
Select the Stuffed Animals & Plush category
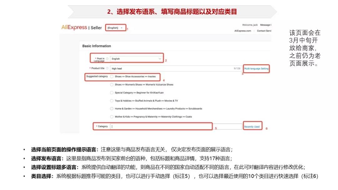click(112, 101)
